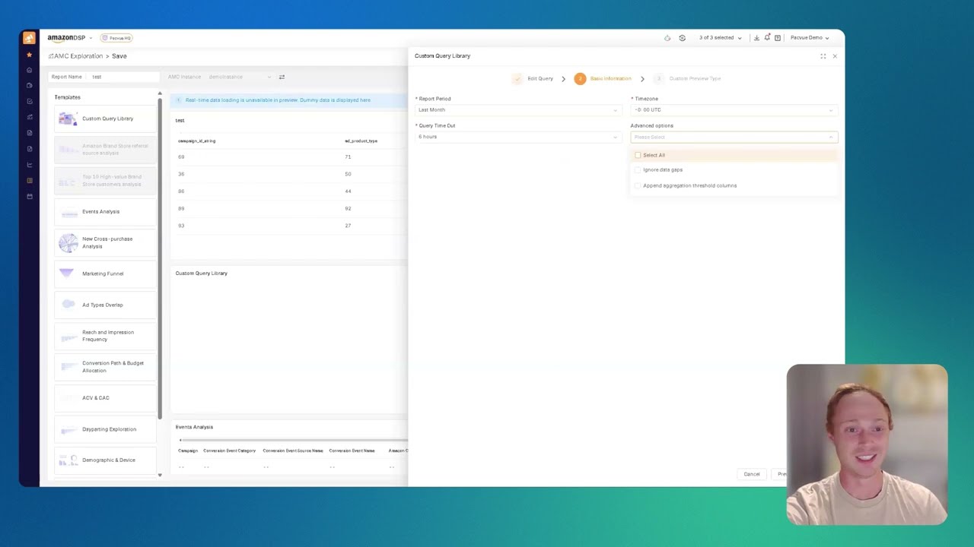Click the Conversion Event Name column header
The image size is (974, 547).
[x=352, y=451]
